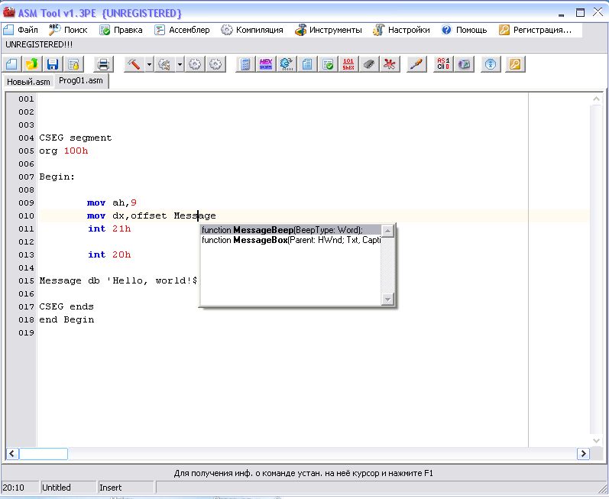Click the editor vertical scroll up arrow
The height and width of the screenshot is (499, 609).
596,99
